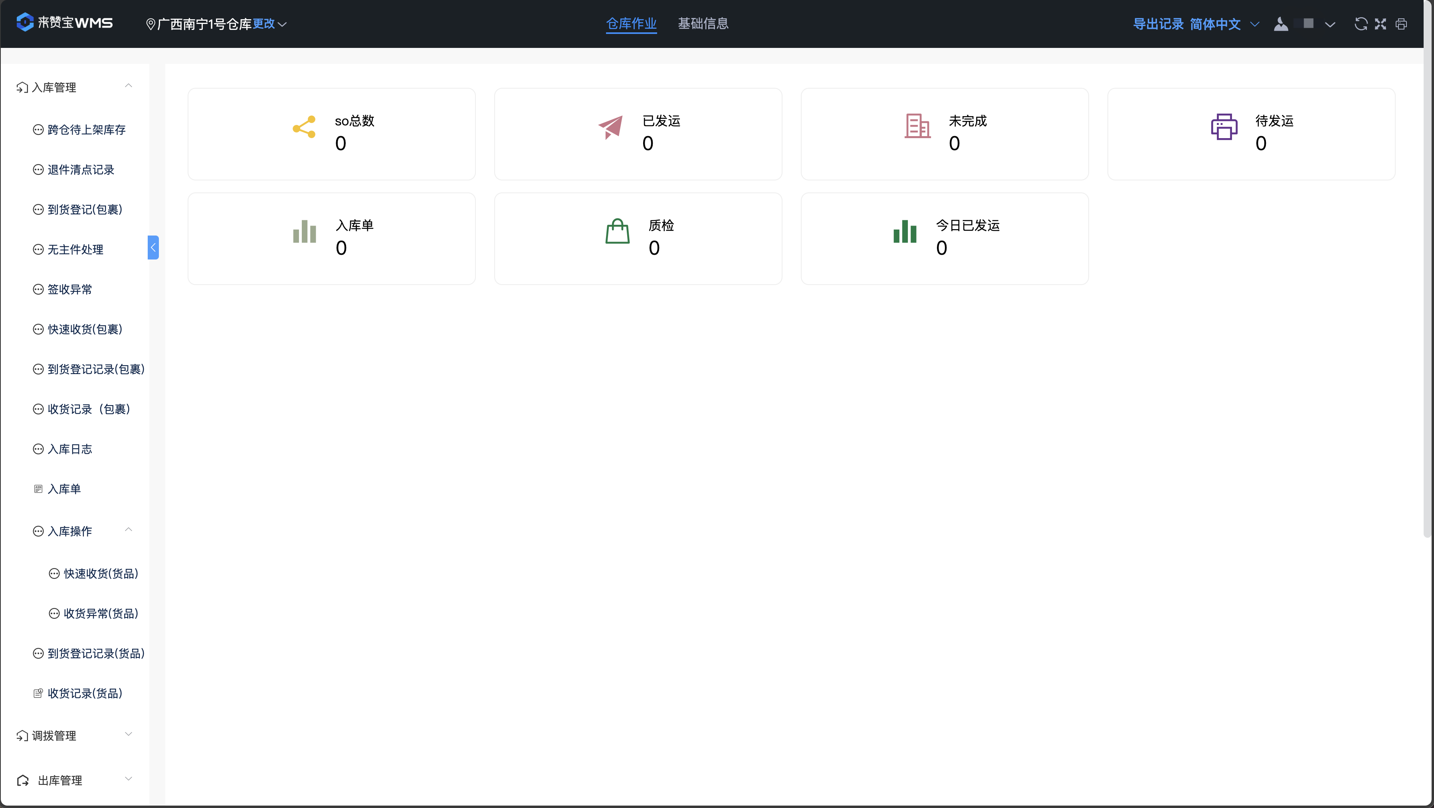
Task: Click the paper plane icon for 已发运
Action: pos(611,127)
